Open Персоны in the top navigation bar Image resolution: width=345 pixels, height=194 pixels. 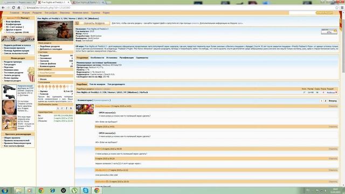65,13
